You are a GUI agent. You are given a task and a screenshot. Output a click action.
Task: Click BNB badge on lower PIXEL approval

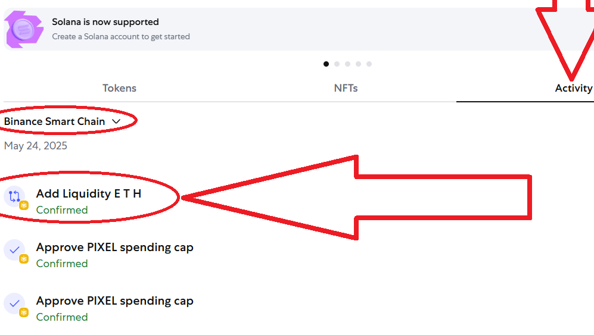[x=24, y=312]
